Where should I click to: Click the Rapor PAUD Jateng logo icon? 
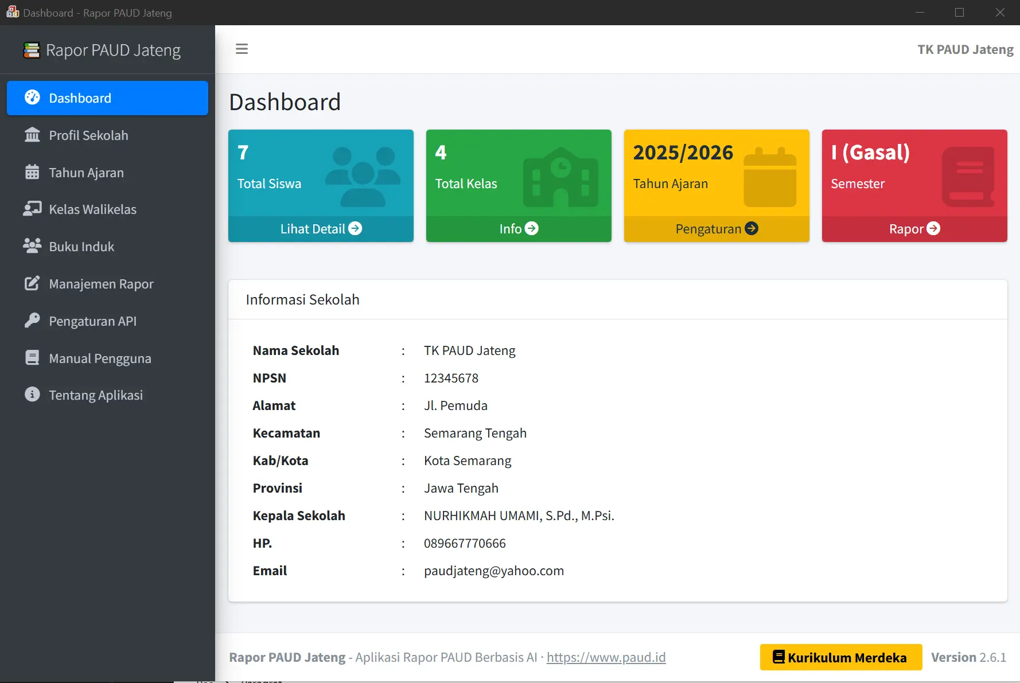(32, 50)
